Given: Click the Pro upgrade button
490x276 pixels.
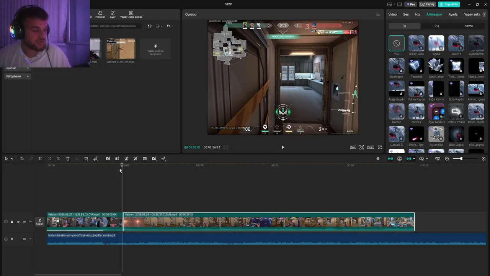Looking at the screenshot, I should 411,4.
